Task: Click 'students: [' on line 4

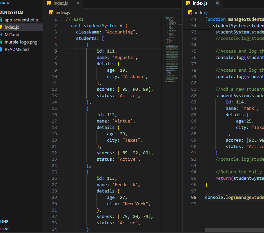Action: click(90, 38)
